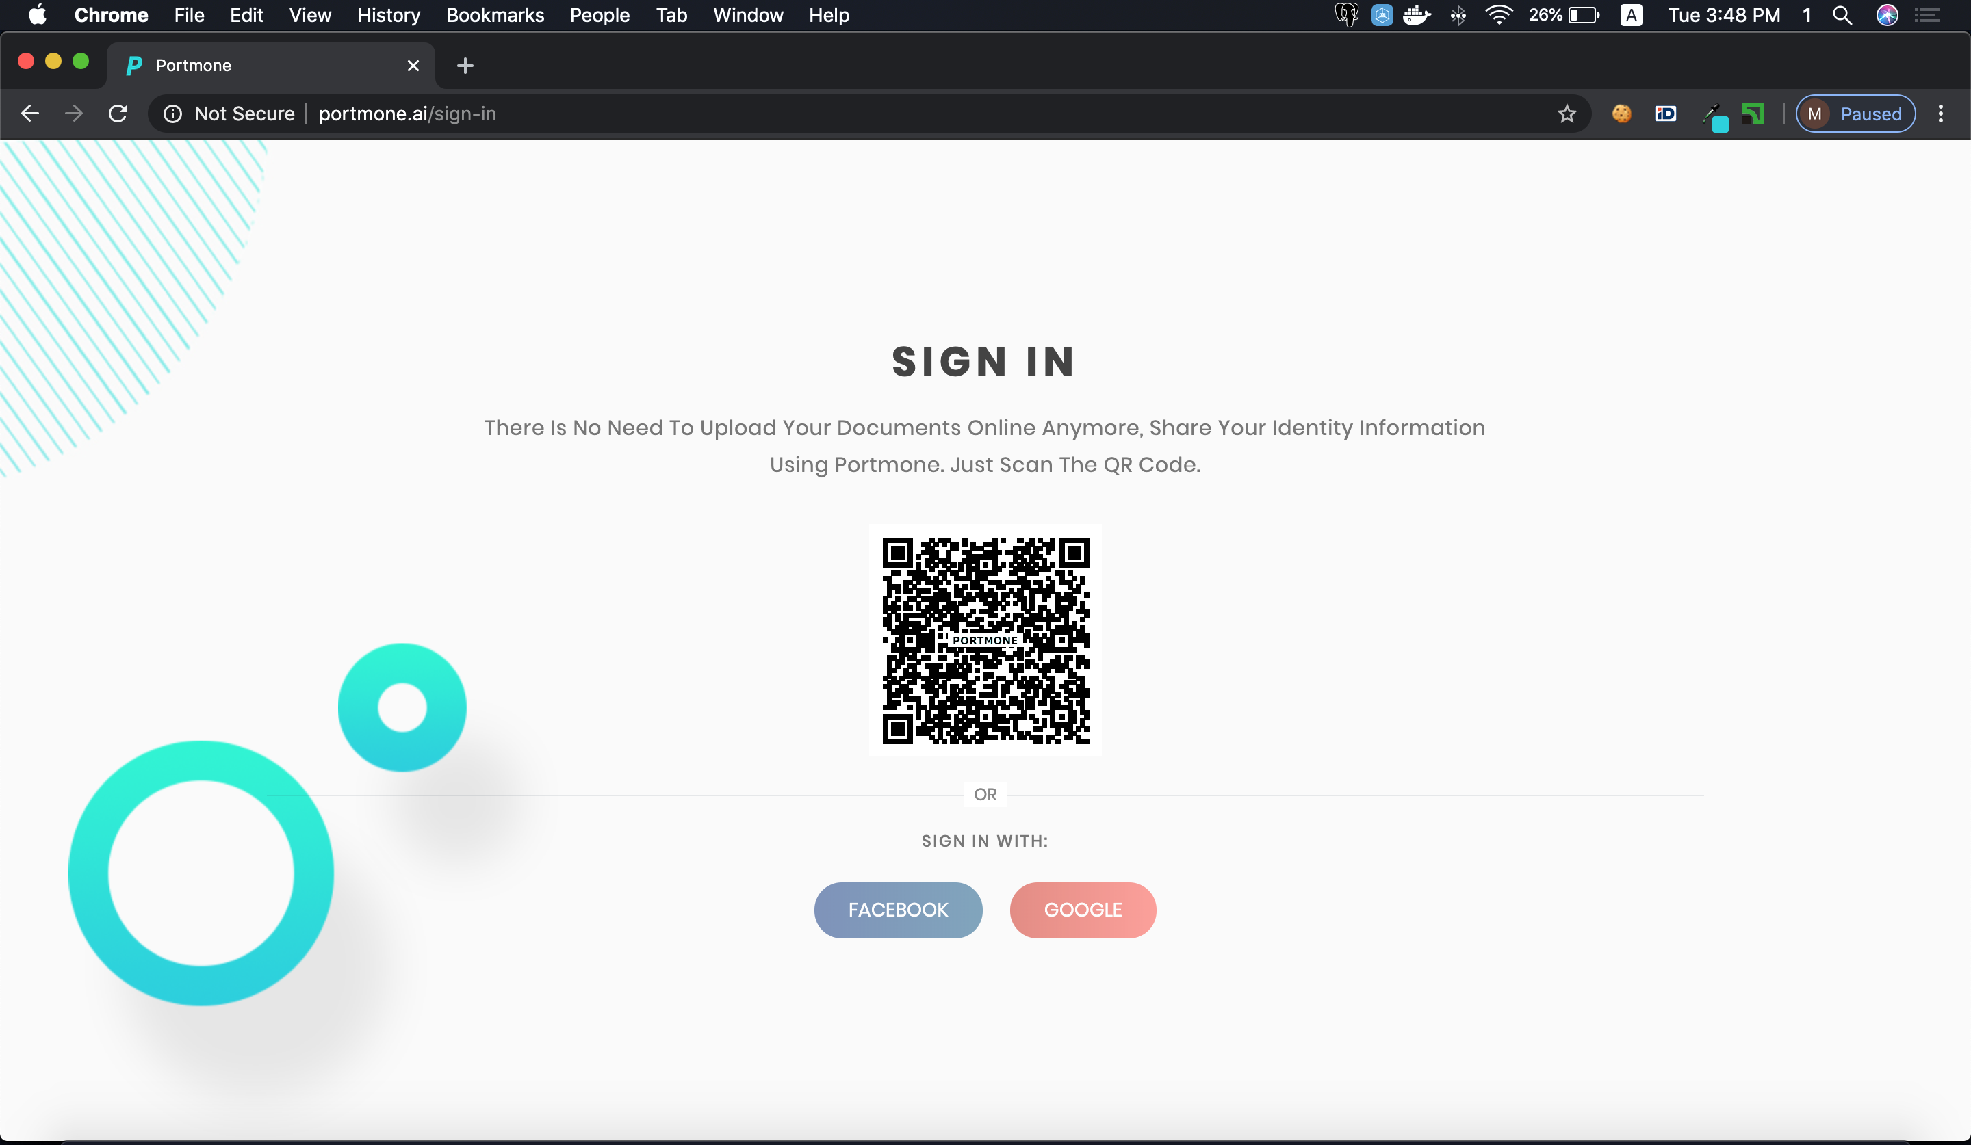Open the Window menu
This screenshot has height=1145, width=1971.
click(748, 15)
